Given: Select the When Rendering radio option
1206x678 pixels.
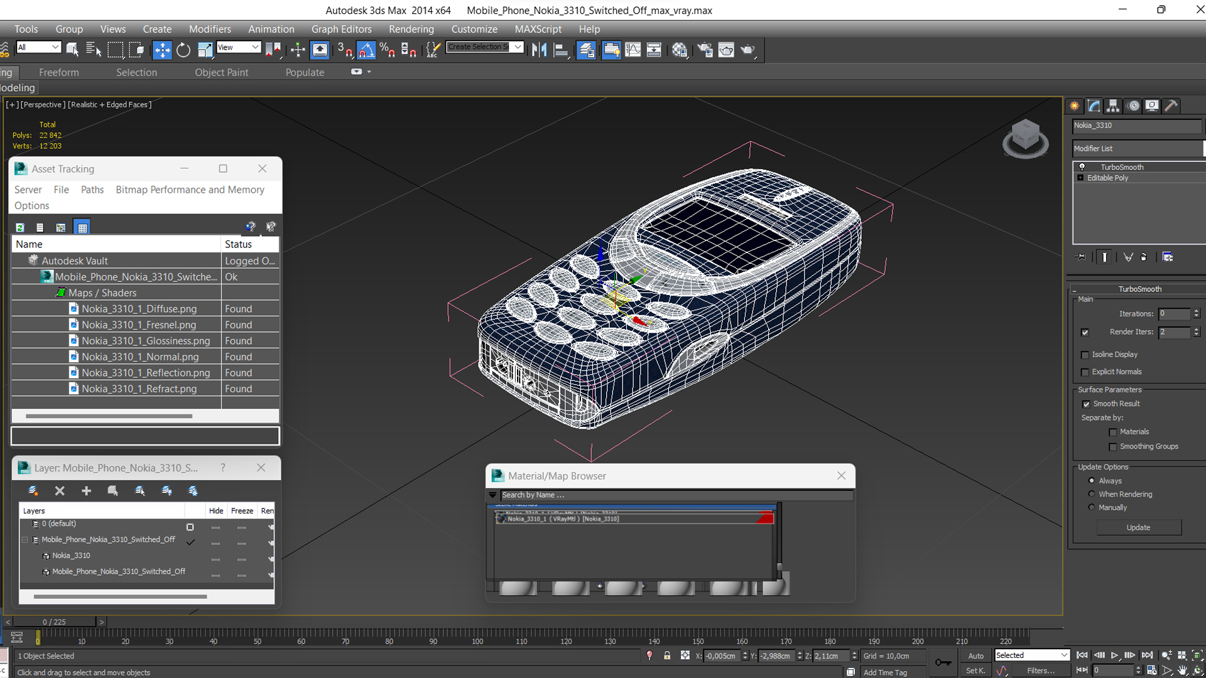Looking at the screenshot, I should pyautogui.click(x=1092, y=494).
